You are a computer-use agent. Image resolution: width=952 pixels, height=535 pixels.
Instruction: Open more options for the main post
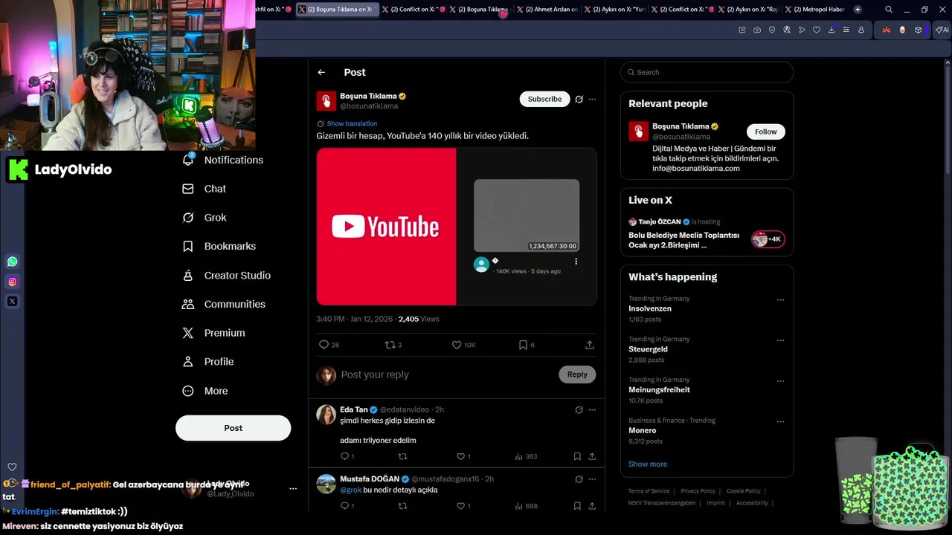(x=592, y=99)
